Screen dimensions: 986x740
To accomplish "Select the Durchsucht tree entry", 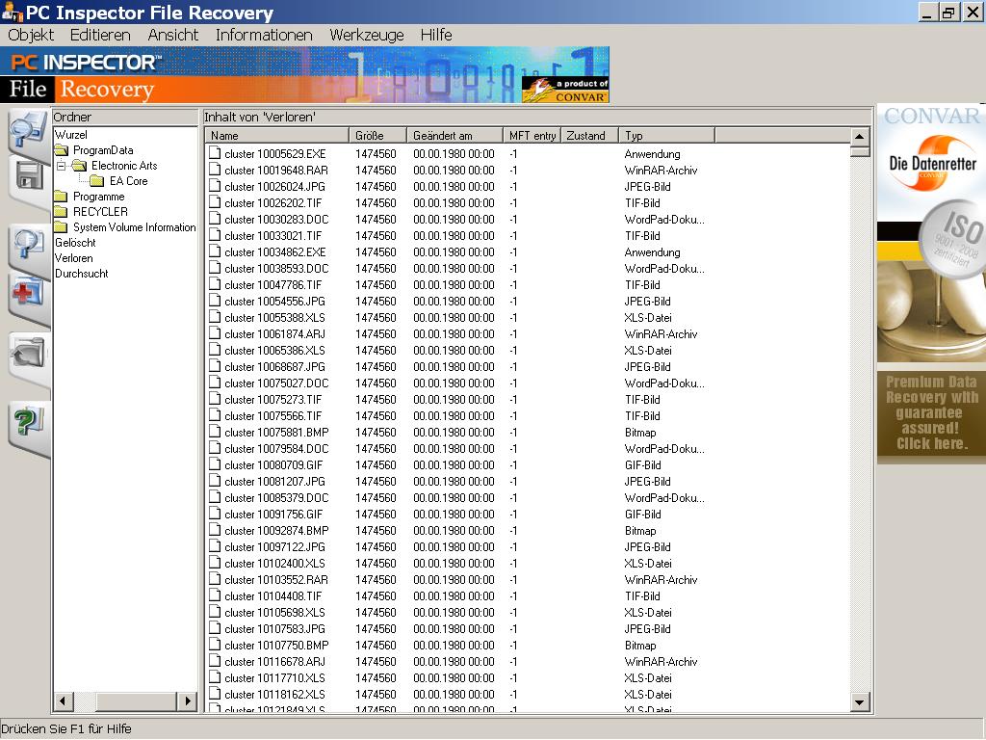I will [82, 273].
